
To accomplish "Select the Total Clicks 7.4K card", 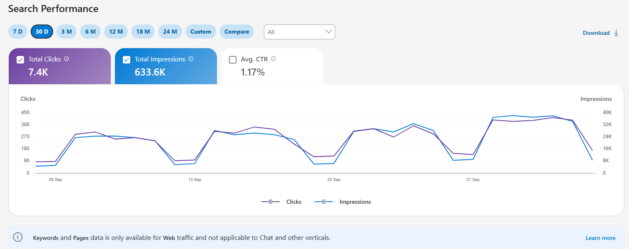I will [60, 66].
